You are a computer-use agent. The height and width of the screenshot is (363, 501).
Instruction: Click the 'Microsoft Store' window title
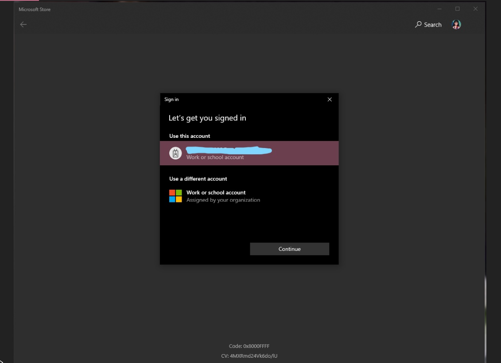coord(35,9)
